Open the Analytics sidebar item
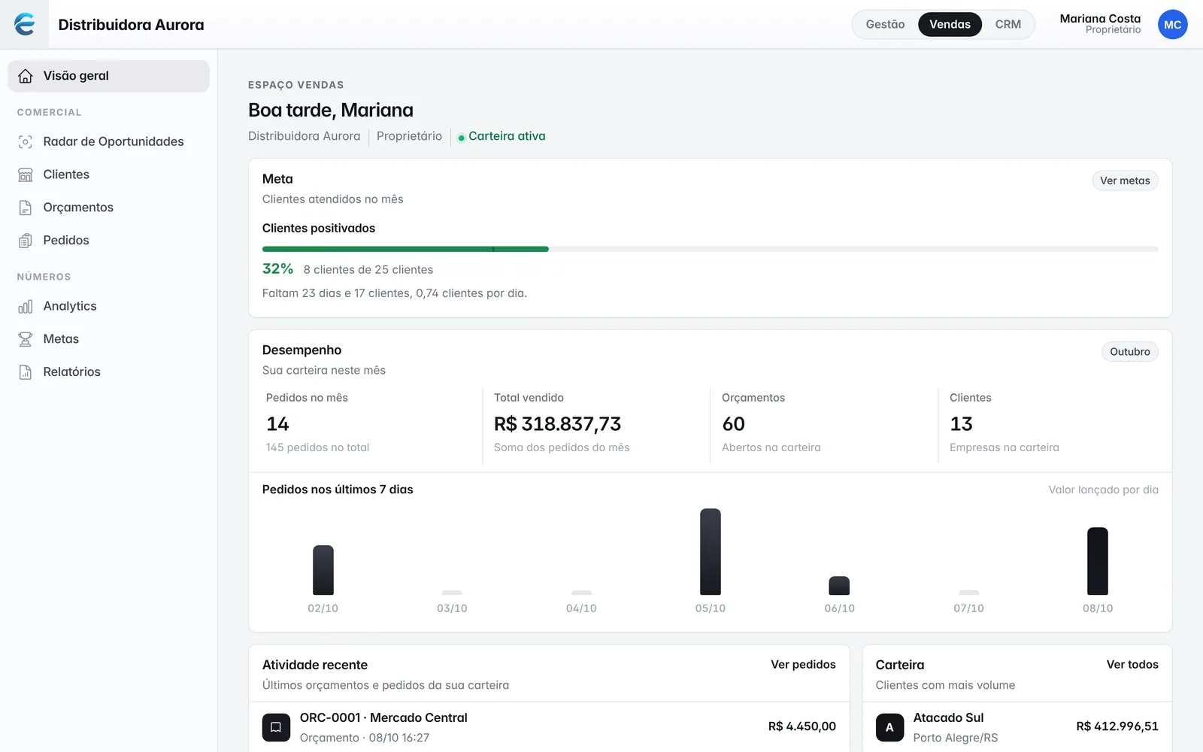 pyautogui.click(x=108, y=306)
